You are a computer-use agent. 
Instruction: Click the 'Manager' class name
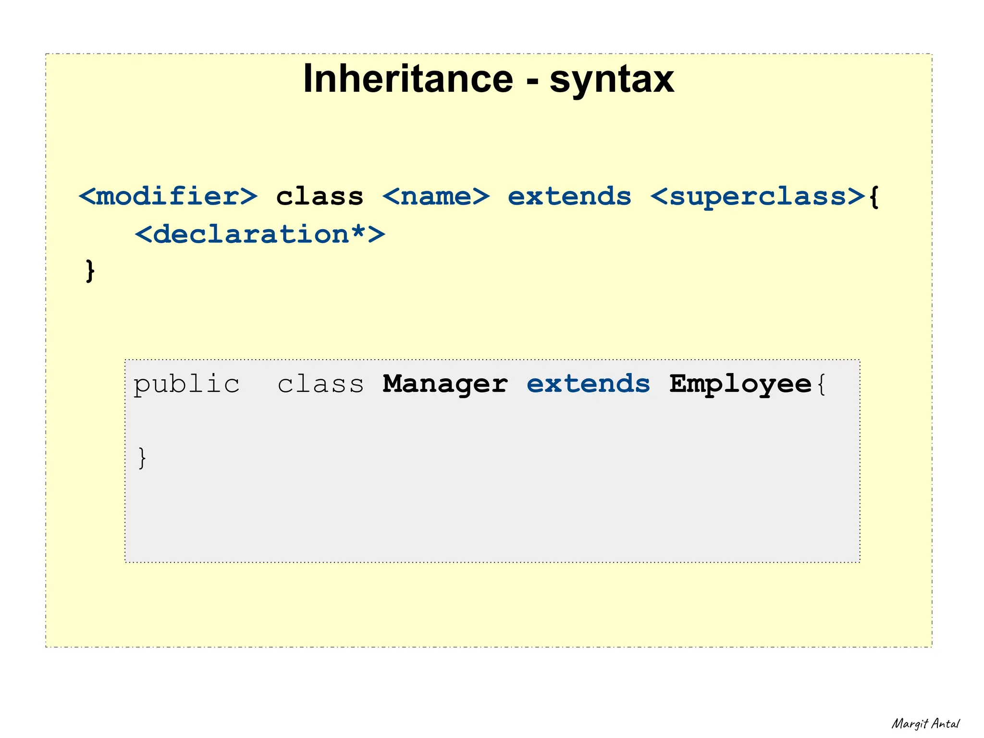click(445, 385)
